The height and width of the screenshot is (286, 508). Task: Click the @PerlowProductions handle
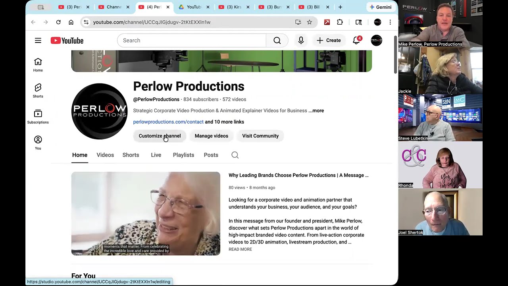point(156,99)
